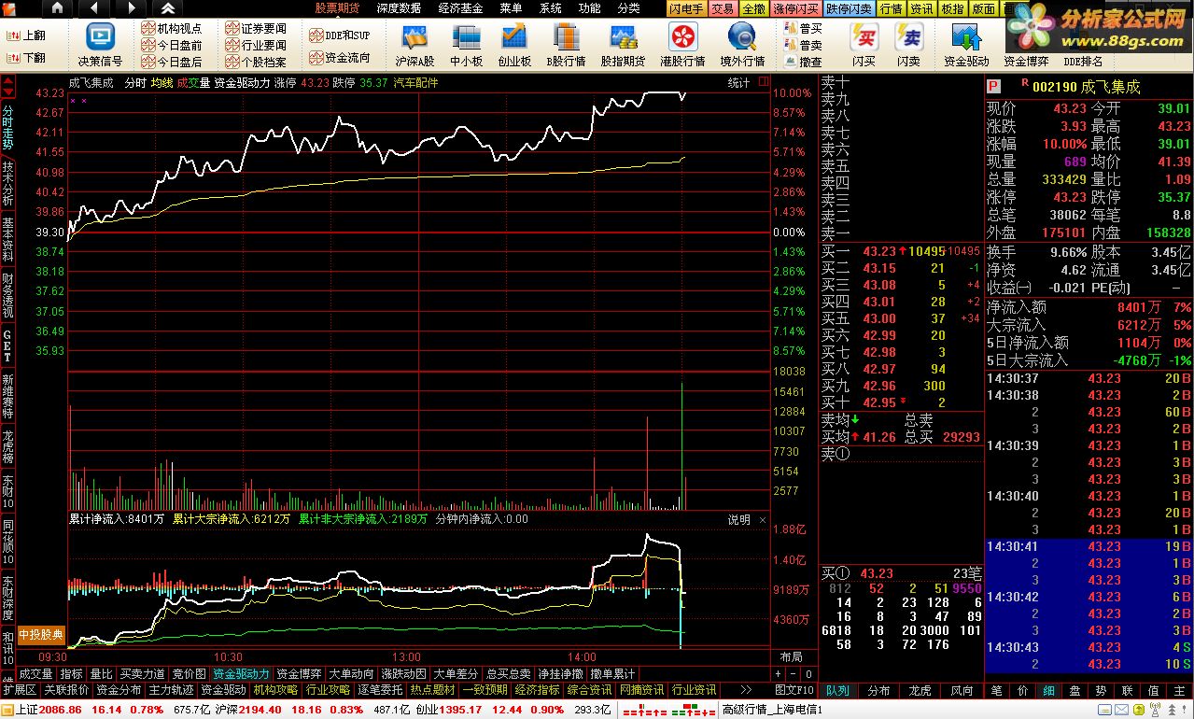Image resolution: width=1194 pixels, height=719 pixels.
Task: Open the 主力轨迹 bottom tab
Action: click(x=171, y=690)
